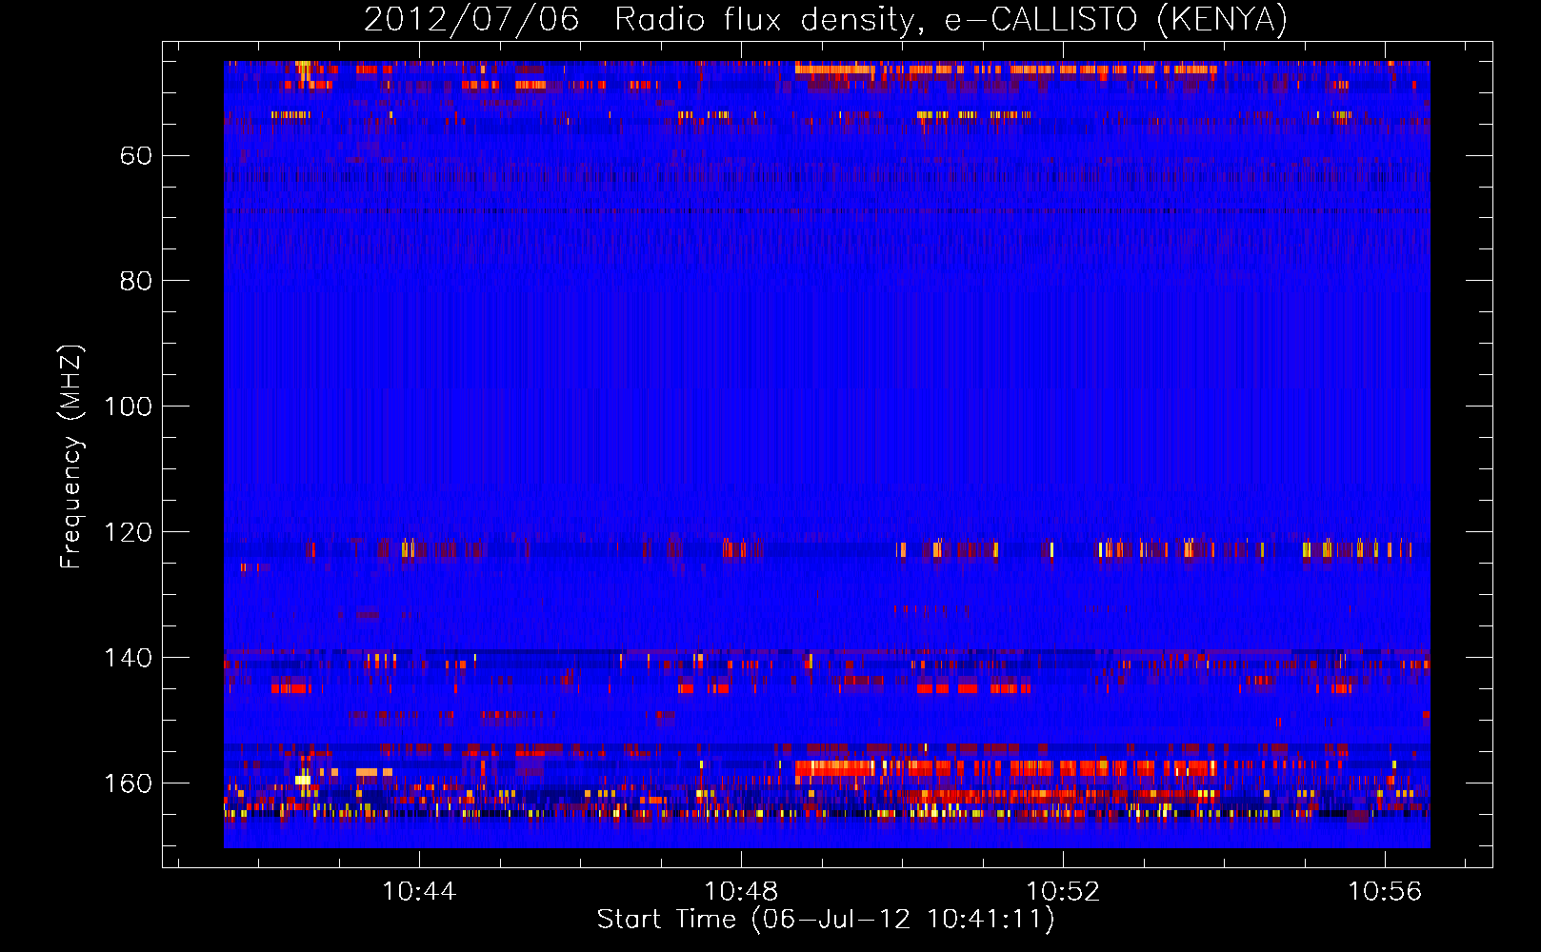Click the "Frequency (MHZ)" axis label
1541x952 pixels.
pos(71,457)
